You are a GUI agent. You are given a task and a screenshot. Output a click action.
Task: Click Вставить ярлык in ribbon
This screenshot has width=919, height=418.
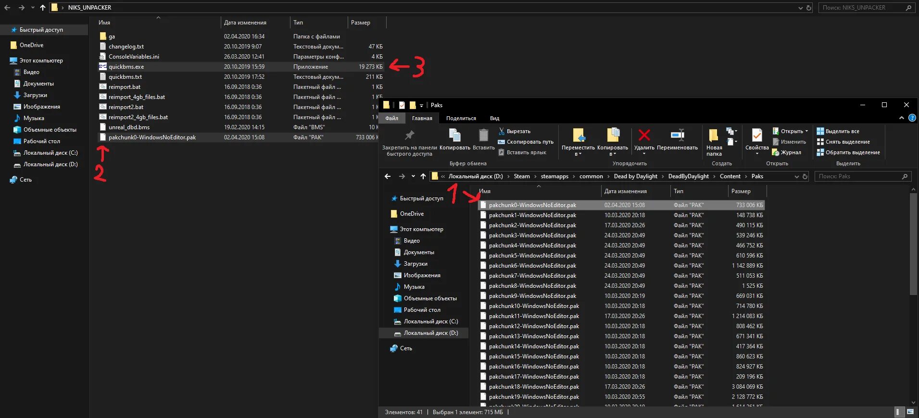pos(522,152)
